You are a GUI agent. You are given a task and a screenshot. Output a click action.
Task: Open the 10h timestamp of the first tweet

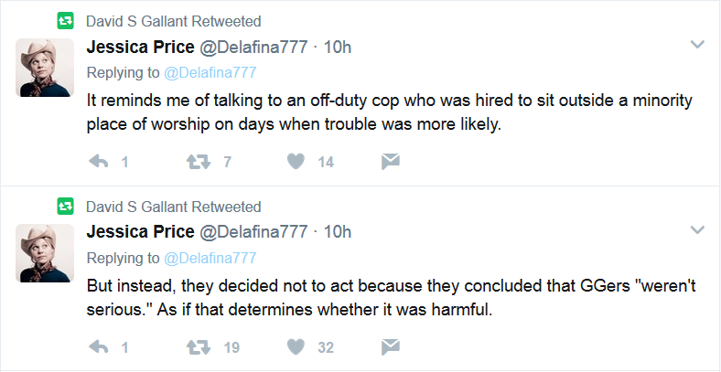338,47
